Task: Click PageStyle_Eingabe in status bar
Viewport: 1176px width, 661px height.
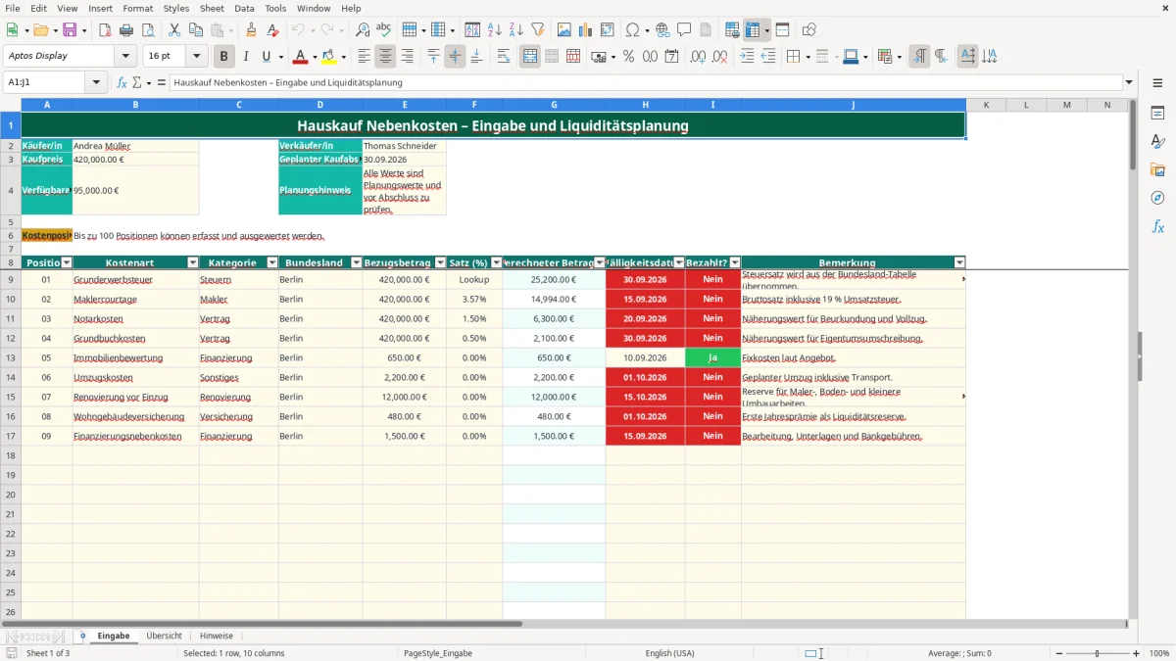Action: pyautogui.click(x=437, y=653)
